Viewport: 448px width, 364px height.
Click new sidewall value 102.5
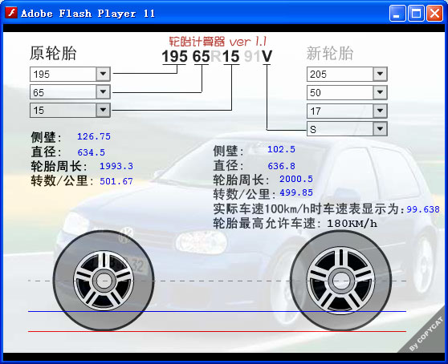click(281, 149)
